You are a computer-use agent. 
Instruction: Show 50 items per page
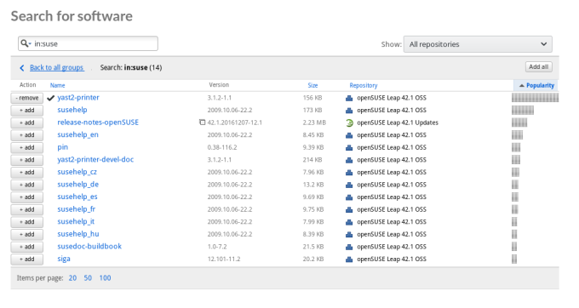[88, 278]
